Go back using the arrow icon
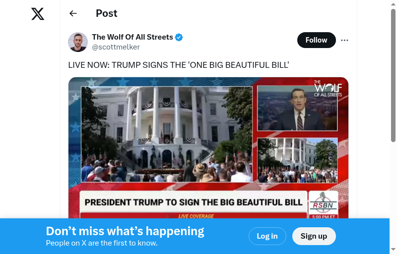This screenshot has width=397, height=254. click(73, 13)
